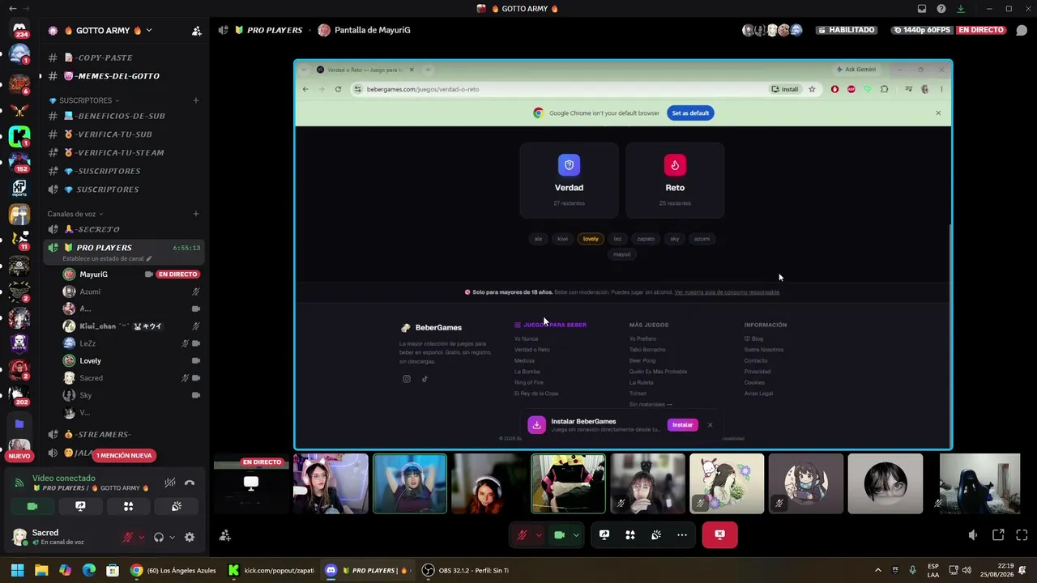This screenshot has width=1037, height=583.
Task: Adjust stream volume speaker icon
Action: [973, 535]
